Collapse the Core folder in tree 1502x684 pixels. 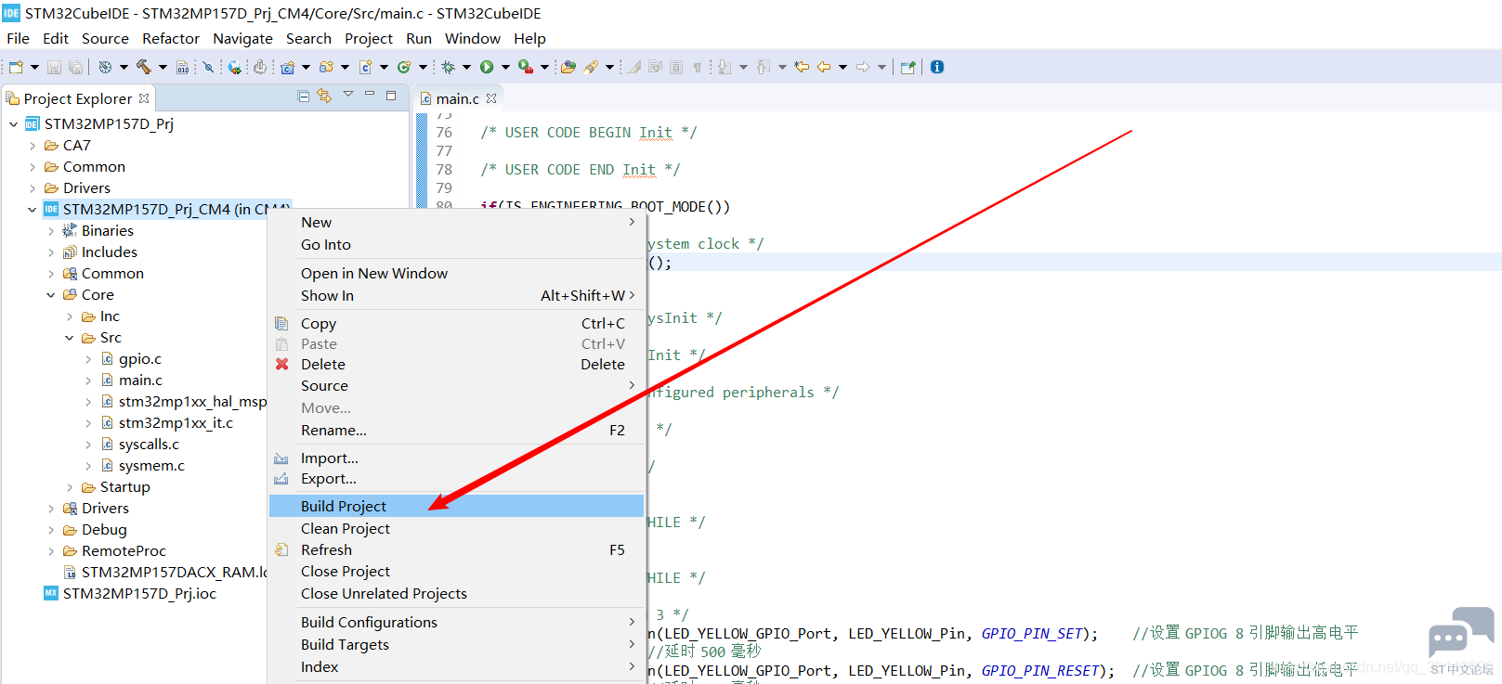point(50,295)
